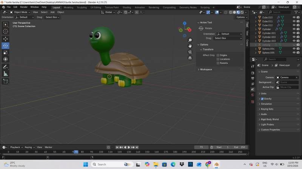The width and height of the screenshot is (302, 169).
Task: Play animation in reverse
Action: click(x=125, y=147)
